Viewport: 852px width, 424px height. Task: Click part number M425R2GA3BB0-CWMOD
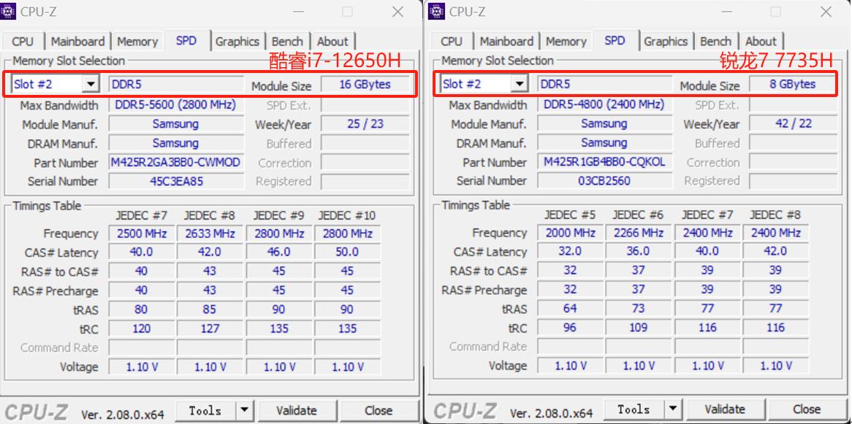click(x=176, y=162)
